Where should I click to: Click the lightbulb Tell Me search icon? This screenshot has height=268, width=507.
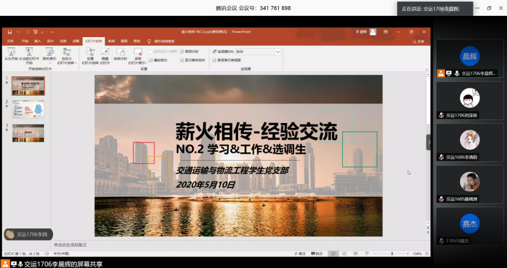(x=149, y=41)
